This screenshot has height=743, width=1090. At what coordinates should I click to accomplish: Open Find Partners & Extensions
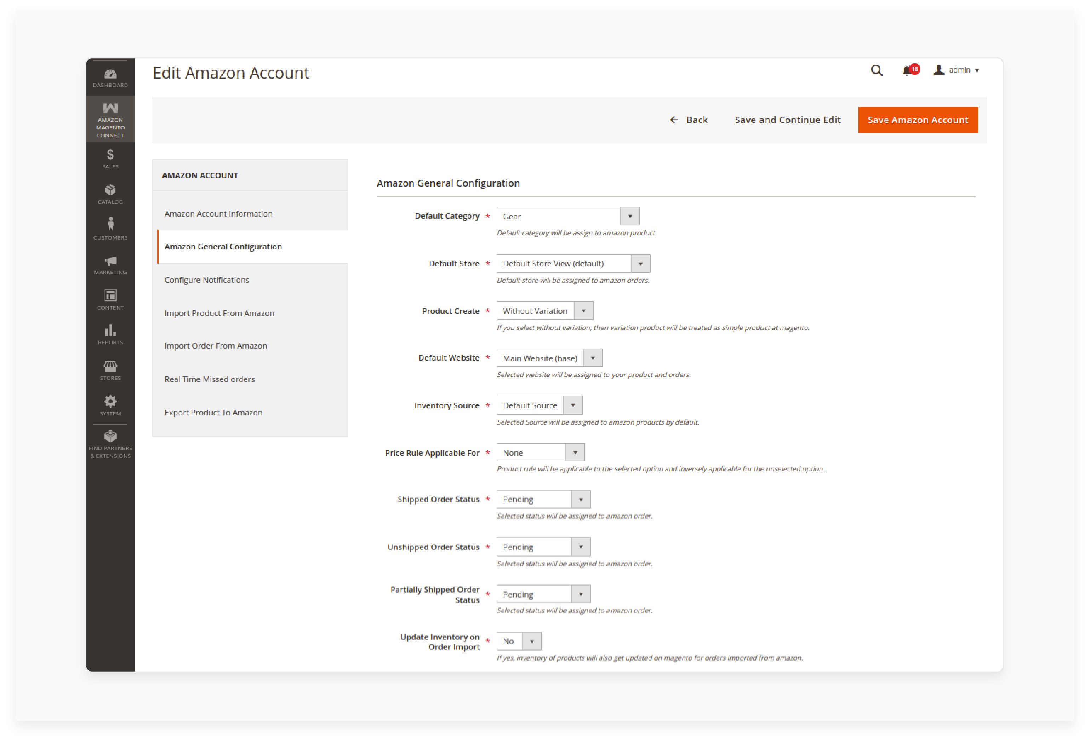pyautogui.click(x=110, y=444)
